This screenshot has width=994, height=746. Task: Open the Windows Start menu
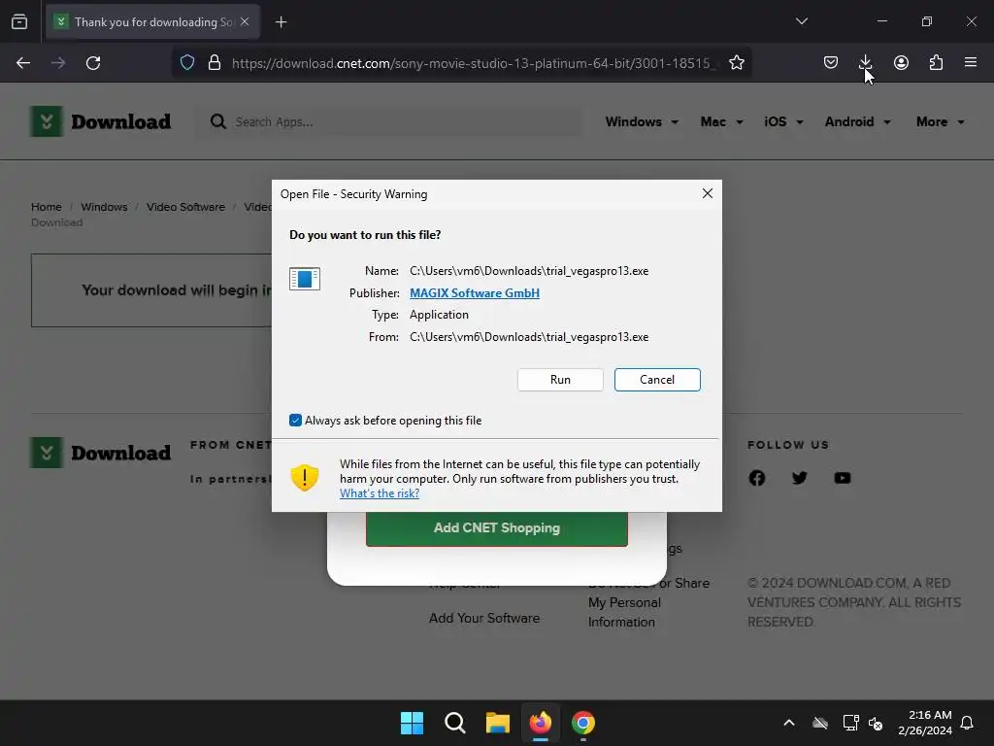(412, 723)
